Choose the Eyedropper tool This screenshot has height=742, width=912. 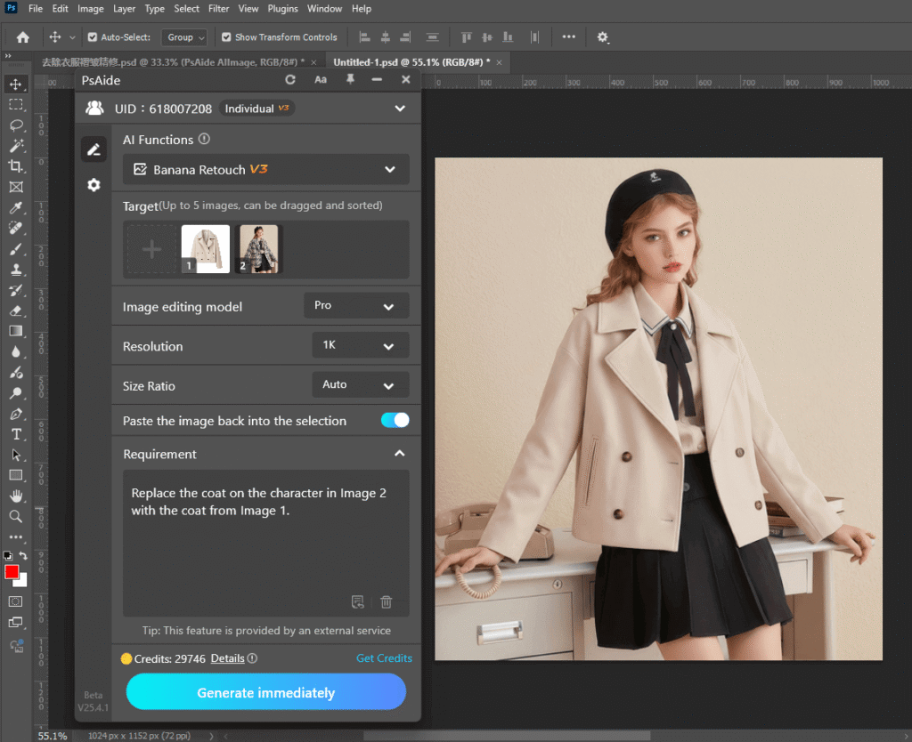[16, 208]
